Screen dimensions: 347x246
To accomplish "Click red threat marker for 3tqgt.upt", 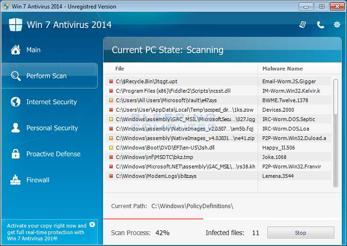I will point(111,81).
